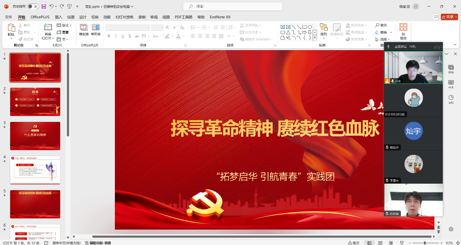Viewport: 461px width, 245px height.
Task: Expand the Section (节) dropdown
Action: [63, 39]
